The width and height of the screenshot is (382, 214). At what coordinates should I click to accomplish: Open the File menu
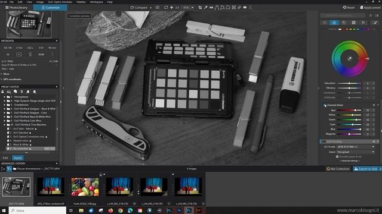pyautogui.click(x=11, y=2)
